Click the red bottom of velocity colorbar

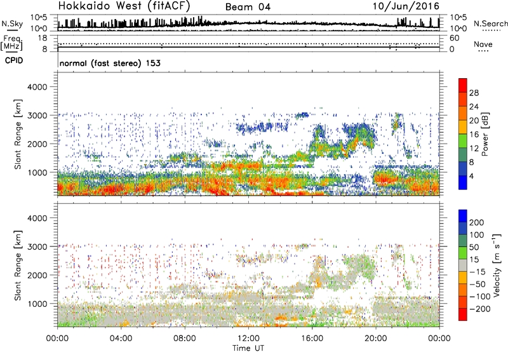(x=463, y=315)
